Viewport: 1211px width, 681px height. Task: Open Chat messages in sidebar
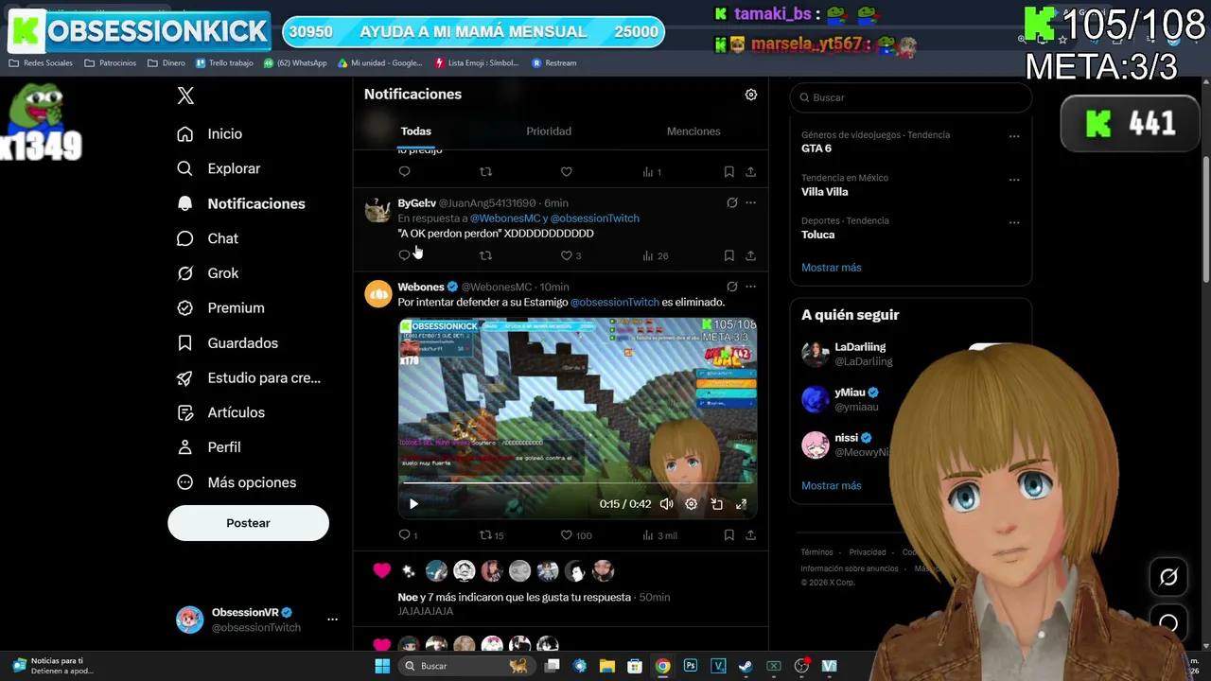tap(208, 238)
